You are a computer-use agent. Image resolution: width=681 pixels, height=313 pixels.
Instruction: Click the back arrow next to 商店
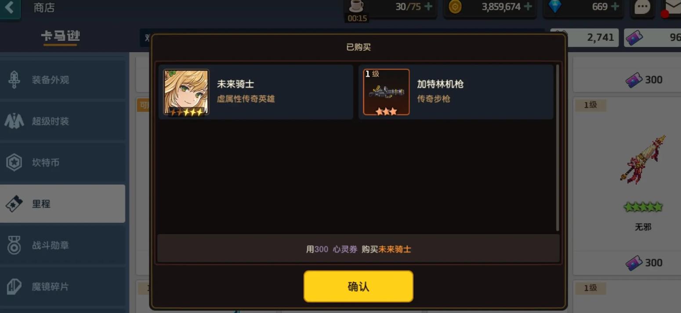tap(10, 8)
